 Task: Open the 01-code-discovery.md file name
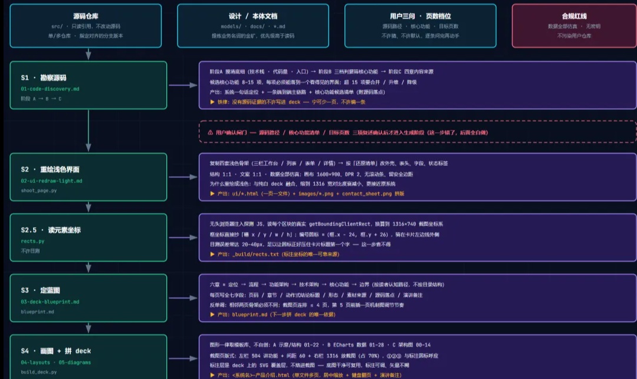click(50, 89)
